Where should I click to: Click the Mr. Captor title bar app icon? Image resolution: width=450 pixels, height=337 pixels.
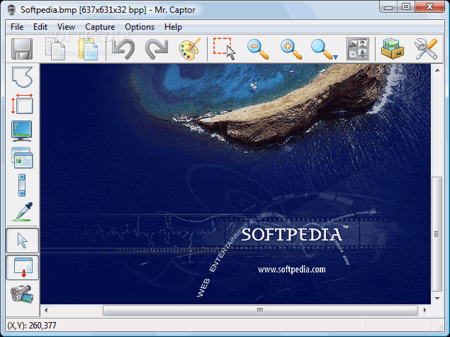(11, 11)
